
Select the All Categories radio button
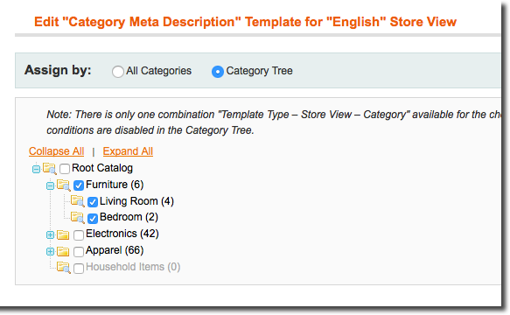(x=118, y=71)
